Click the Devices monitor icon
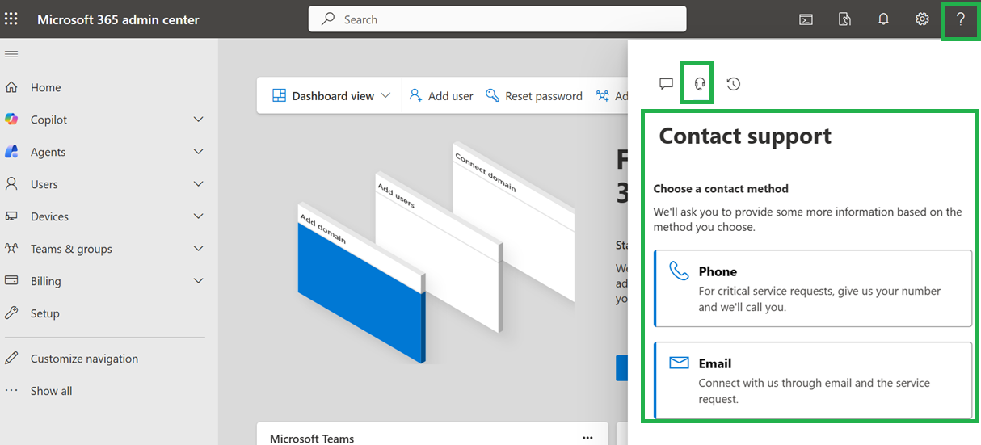Image resolution: width=981 pixels, height=445 pixels. click(11, 216)
